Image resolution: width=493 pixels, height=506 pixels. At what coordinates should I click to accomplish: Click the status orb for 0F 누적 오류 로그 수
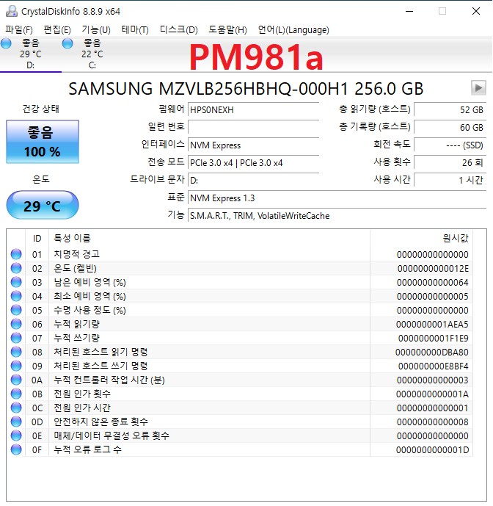click(16, 449)
